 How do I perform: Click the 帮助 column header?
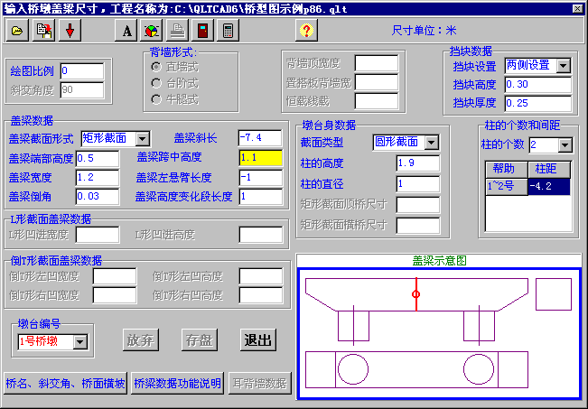(506, 170)
